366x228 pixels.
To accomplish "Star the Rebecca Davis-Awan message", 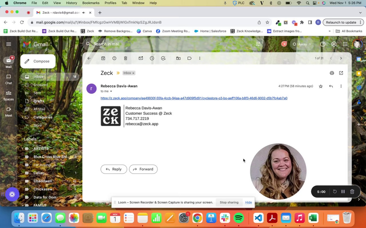I will tap(321, 86).
